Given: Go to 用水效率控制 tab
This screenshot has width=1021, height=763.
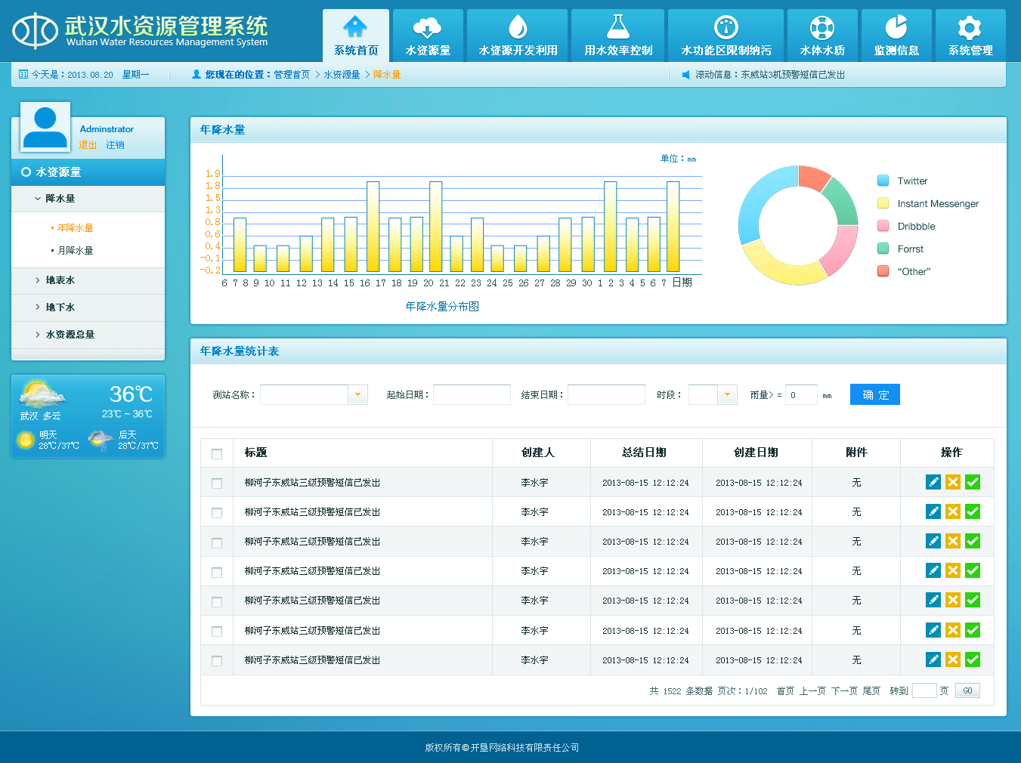Looking at the screenshot, I should pyautogui.click(x=618, y=35).
